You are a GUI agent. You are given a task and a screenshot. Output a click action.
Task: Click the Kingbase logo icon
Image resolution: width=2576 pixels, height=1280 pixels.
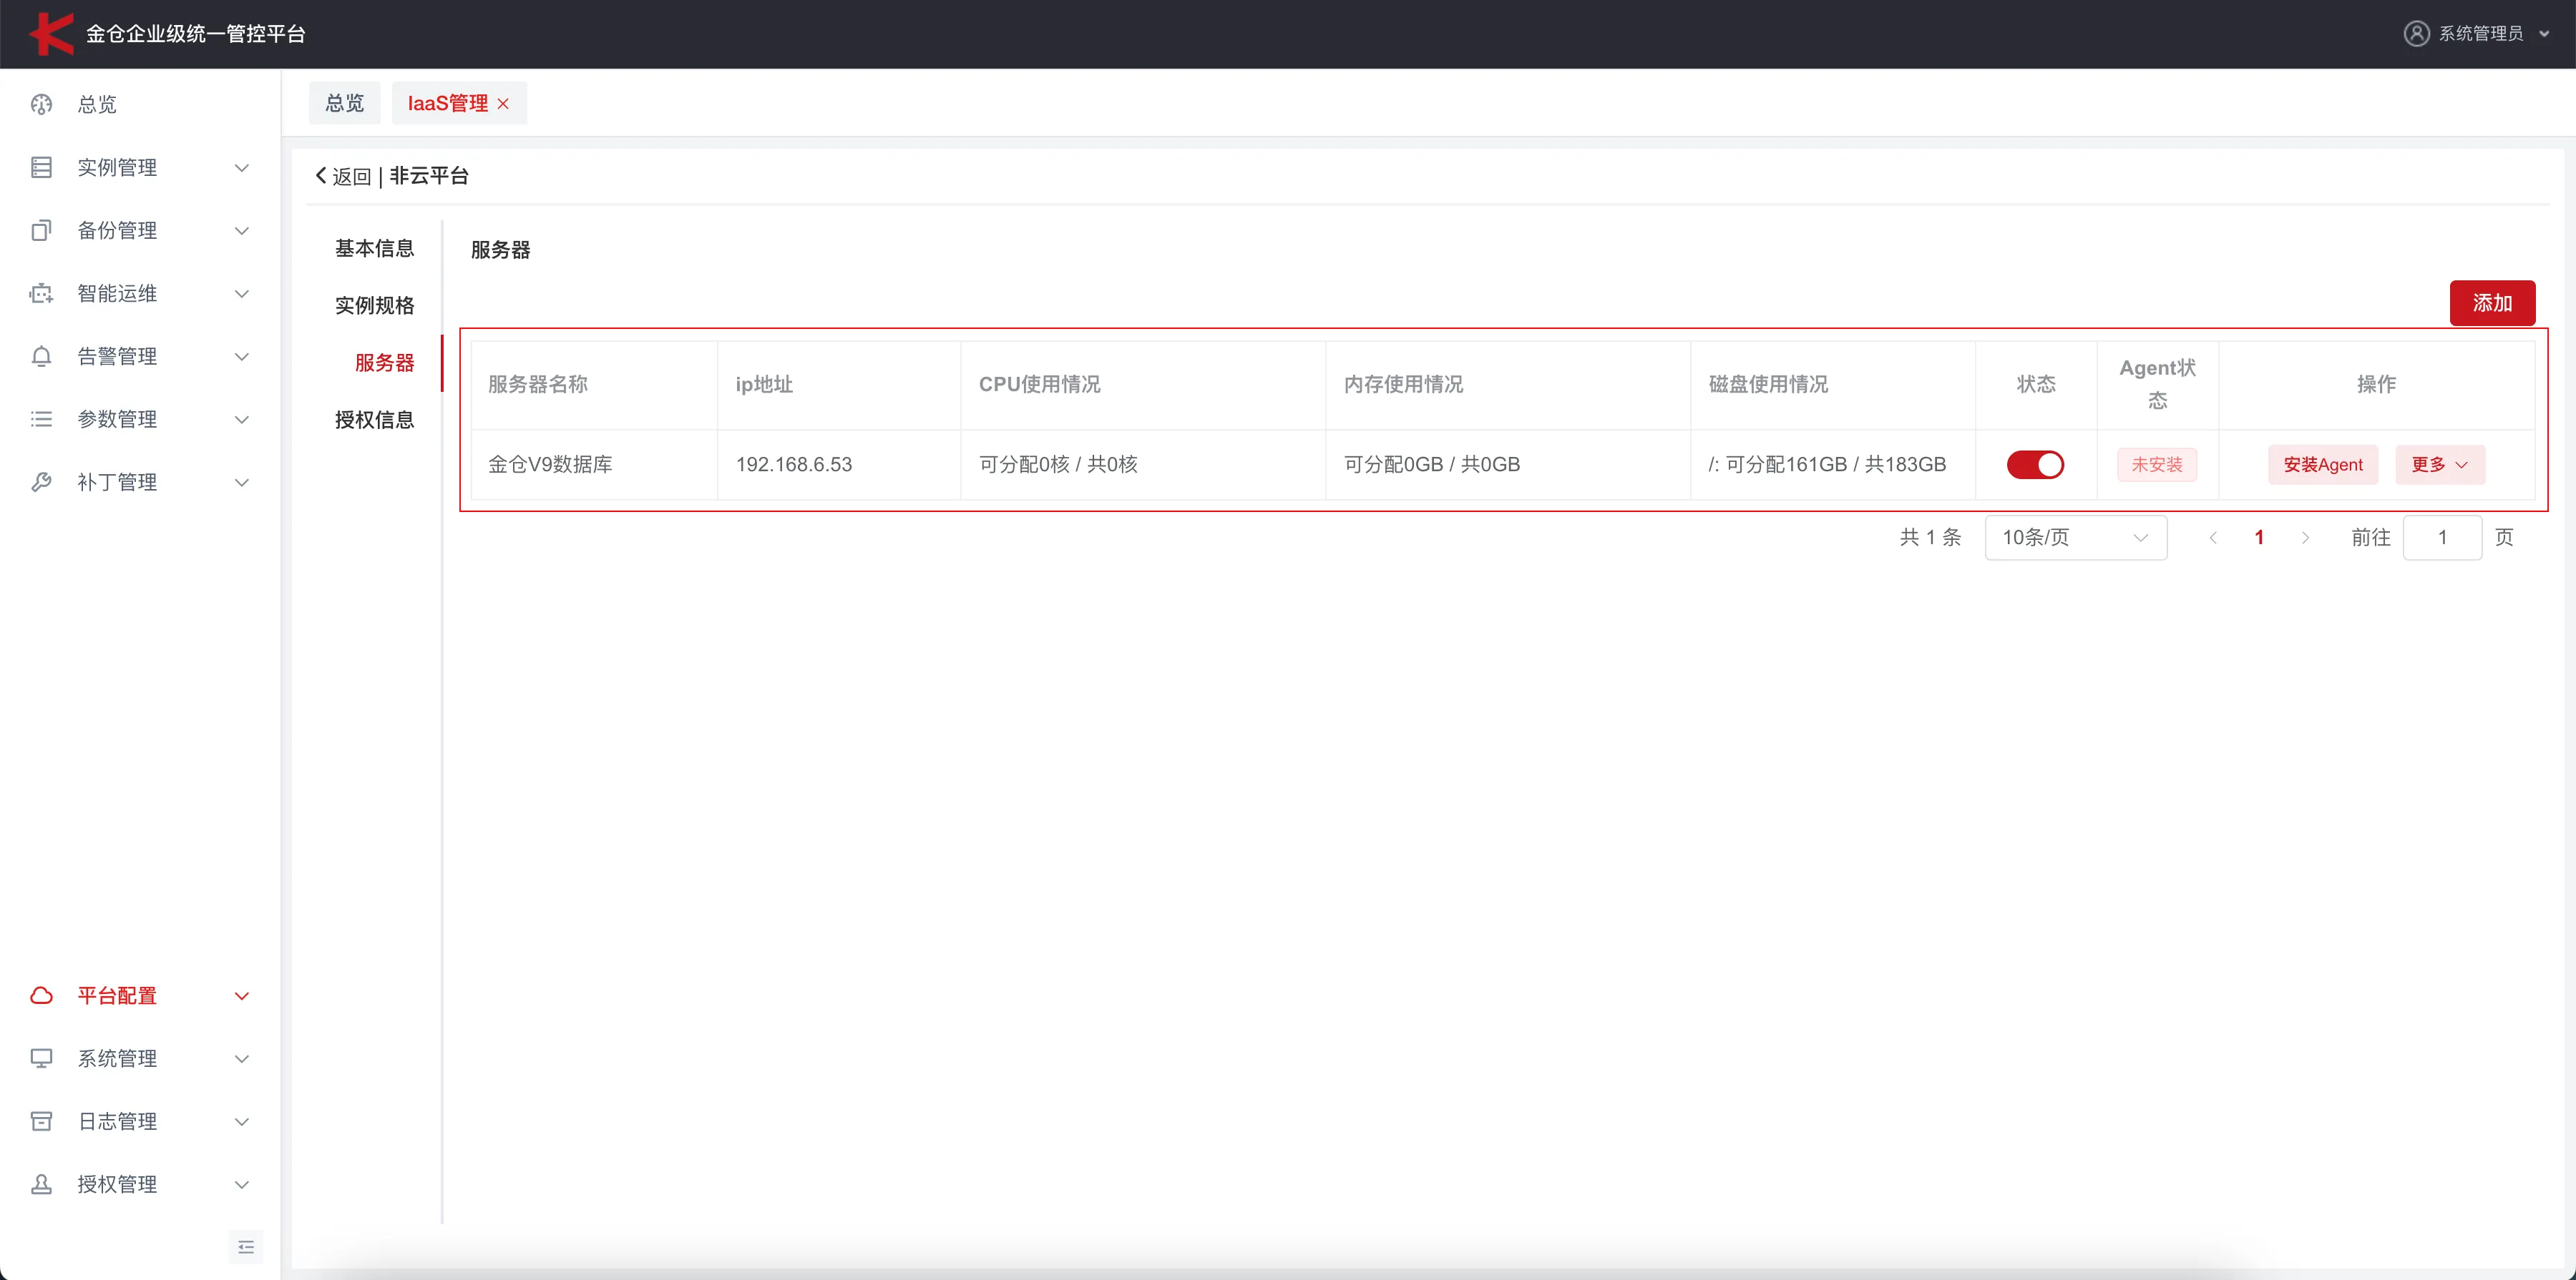coord(50,34)
